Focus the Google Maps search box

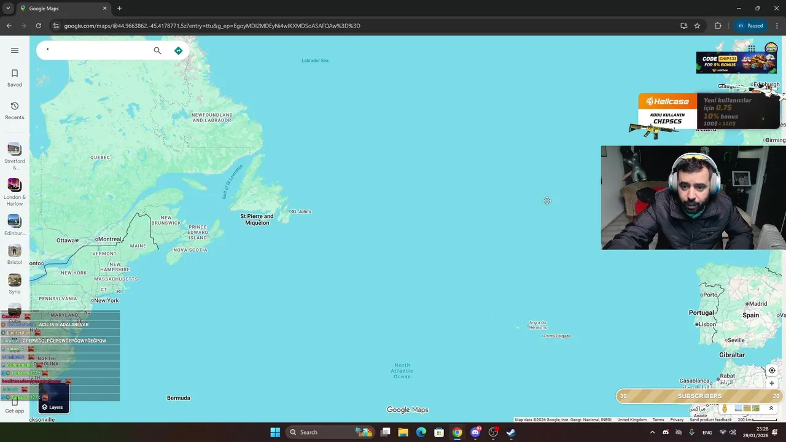pyautogui.click(x=98, y=50)
